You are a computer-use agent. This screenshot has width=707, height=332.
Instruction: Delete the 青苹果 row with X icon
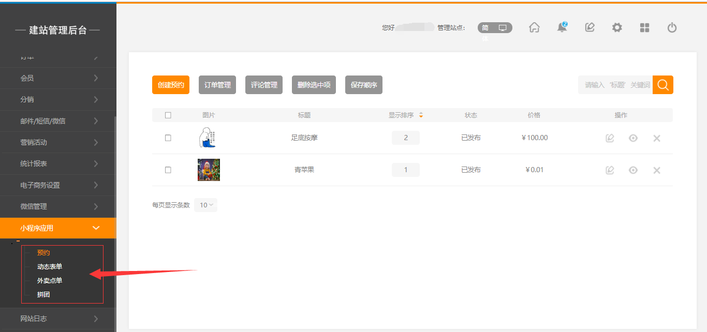657,170
